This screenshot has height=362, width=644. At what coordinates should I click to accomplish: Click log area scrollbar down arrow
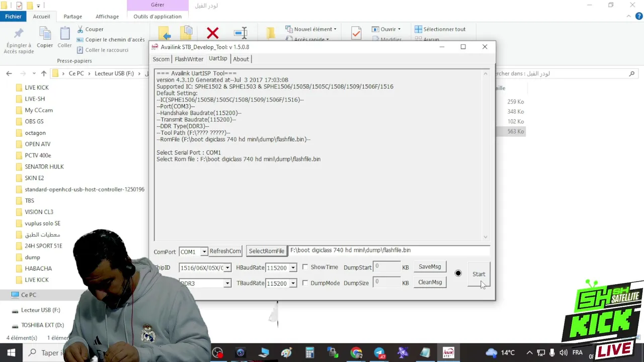click(486, 237)
